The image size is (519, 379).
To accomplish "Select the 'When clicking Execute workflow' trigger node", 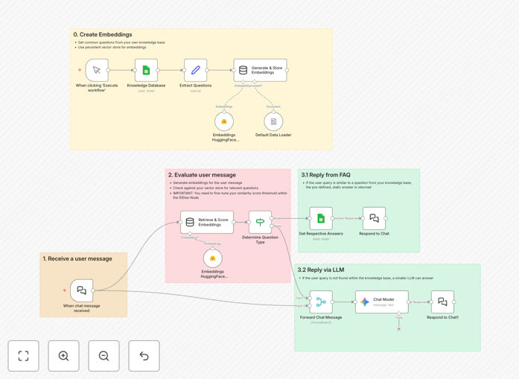I will click(x=97, y=70).
